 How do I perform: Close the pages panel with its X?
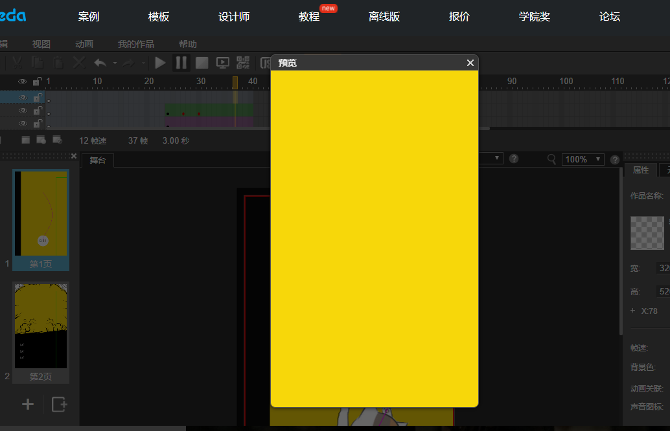click(73, 156)
